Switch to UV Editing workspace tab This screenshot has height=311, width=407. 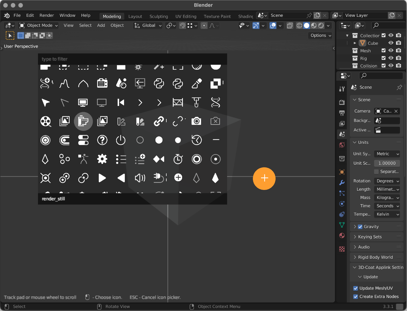pos(186,16)
